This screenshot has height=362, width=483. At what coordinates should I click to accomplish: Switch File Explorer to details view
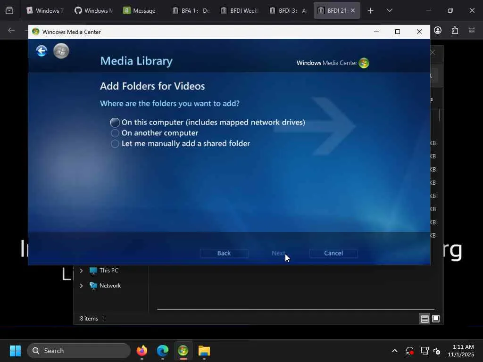tap(425, 319)
